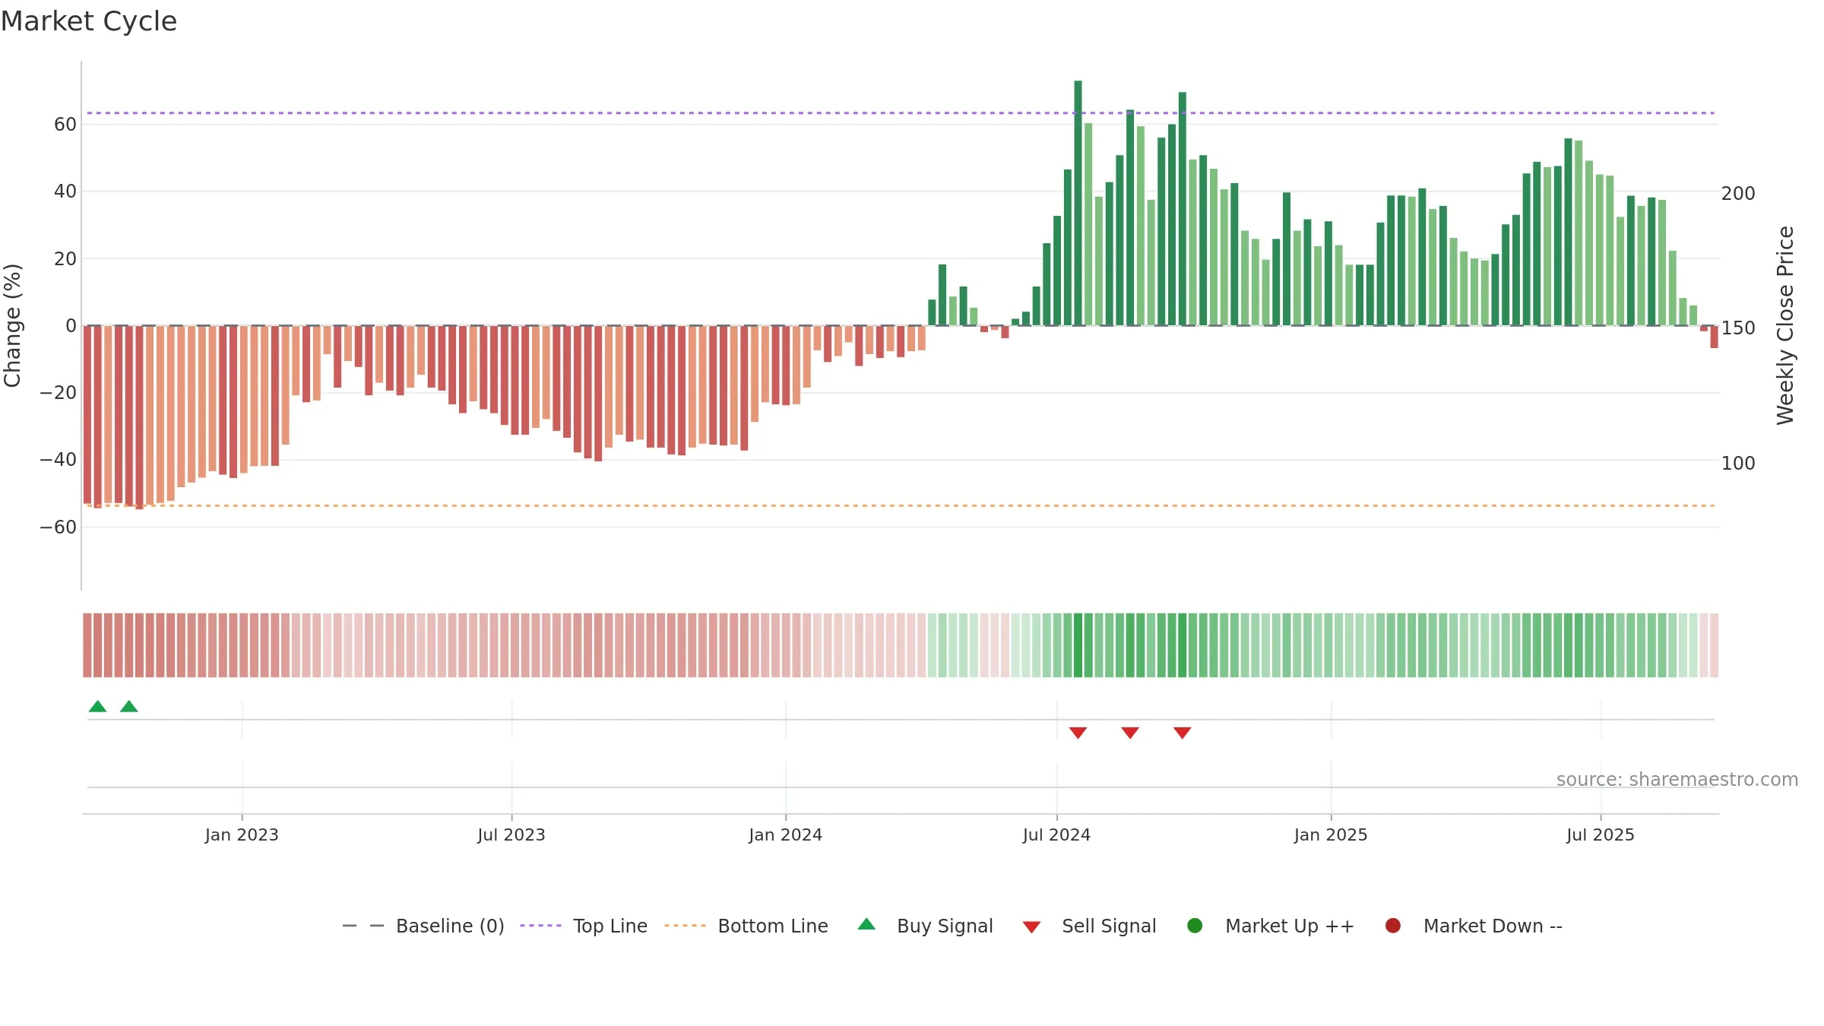The height and width of the screenshot is (1026, 1824).
Task: Toggle the Market Down -- legend label
Action: coord(1493,926)
